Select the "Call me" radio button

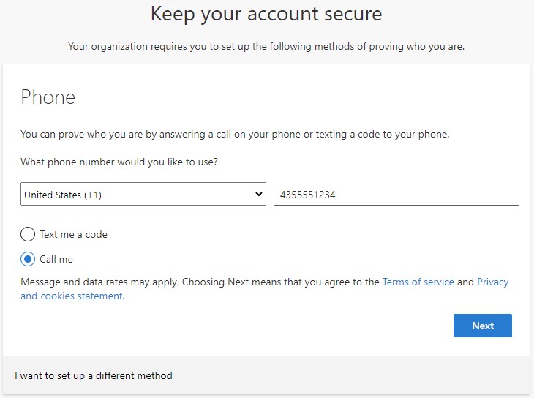[28, 259]
